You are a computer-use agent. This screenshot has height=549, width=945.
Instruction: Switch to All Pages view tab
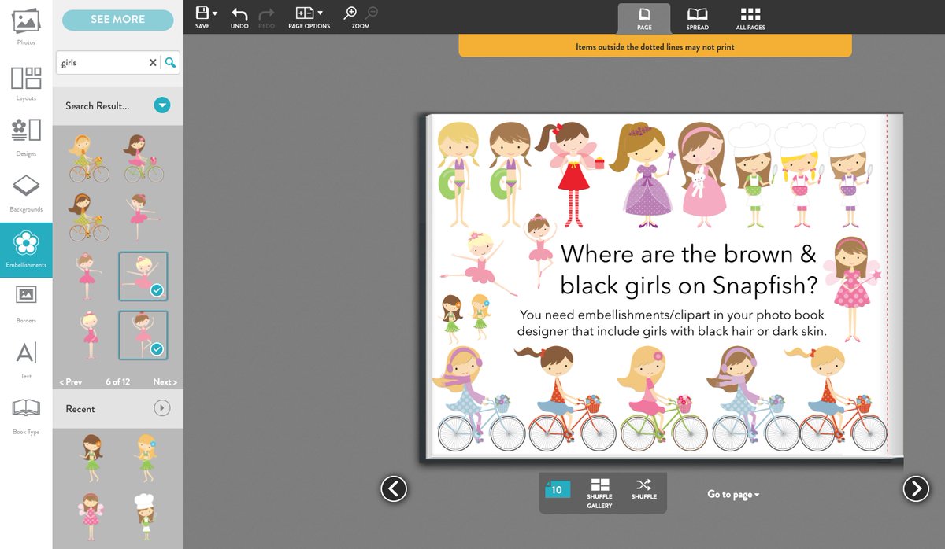coord(750,19)
